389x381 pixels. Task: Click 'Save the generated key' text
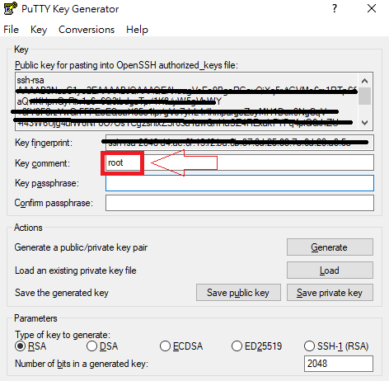coord(62,293)
